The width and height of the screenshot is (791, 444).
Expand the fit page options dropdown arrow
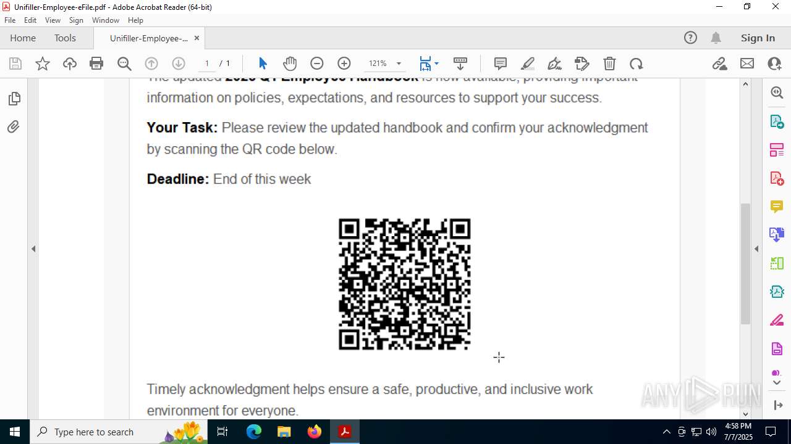[436, 64]
